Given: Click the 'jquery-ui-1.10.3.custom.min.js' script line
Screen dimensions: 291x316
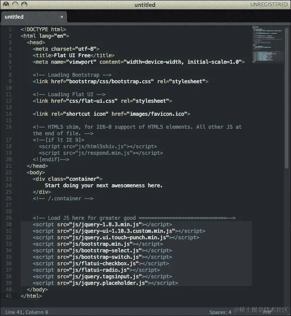Looking at the screenshot, I should click(x=119, y=231).
